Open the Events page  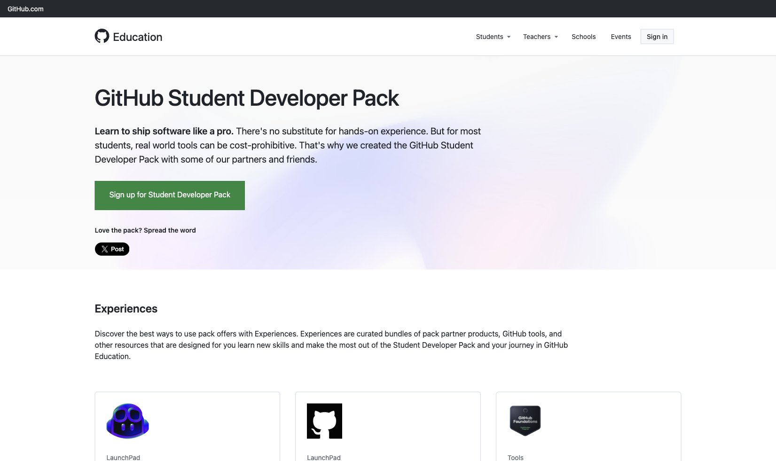(x=621, y=37)
